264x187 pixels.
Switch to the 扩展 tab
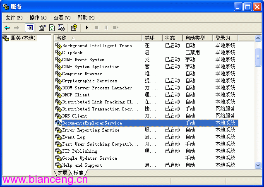(x=62, y=173)
